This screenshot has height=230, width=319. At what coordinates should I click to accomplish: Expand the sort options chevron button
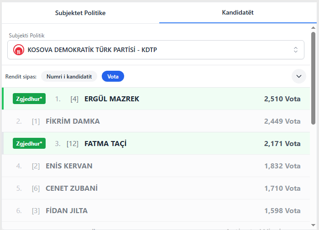299,76
